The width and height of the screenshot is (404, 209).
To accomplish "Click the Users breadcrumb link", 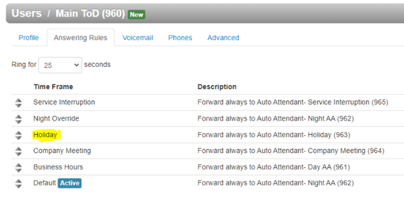I will [27, 13].
